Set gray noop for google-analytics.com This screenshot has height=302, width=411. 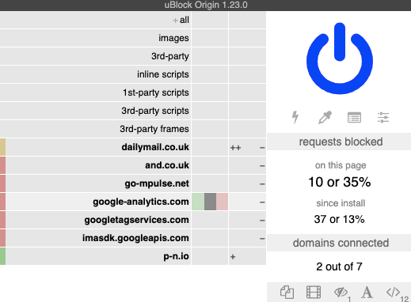pyautogui.click(x=210, y=202)
